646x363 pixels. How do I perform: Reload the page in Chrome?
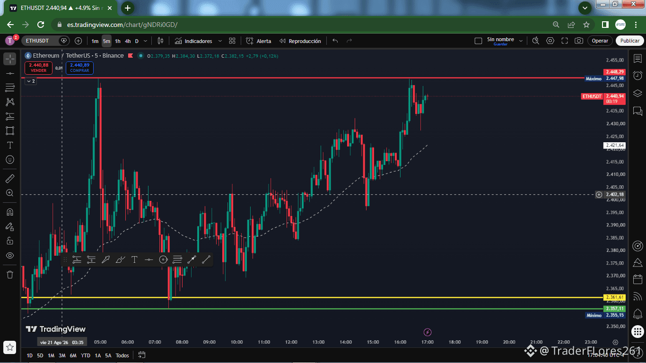(x=41, y=25)
